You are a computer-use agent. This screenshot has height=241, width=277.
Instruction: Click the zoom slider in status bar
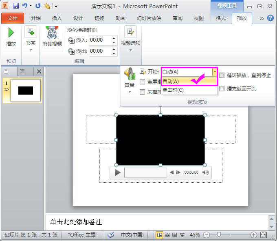coord(219,235)
